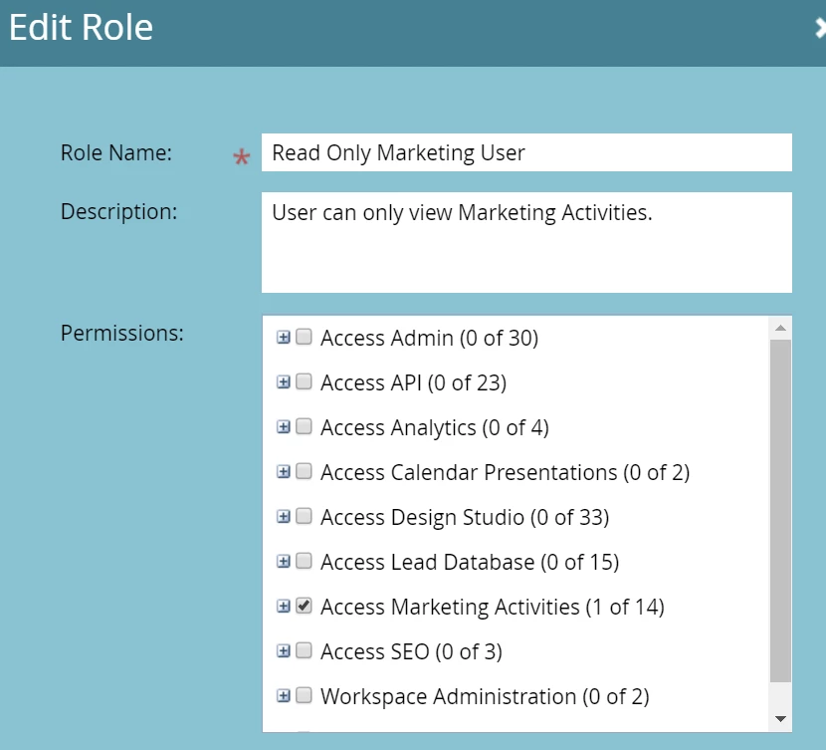
Task: Click the Role Name text field
Action: coord(526,152)
